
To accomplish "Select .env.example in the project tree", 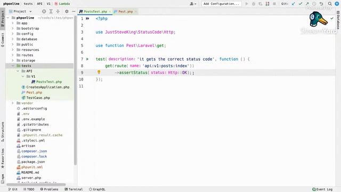I will click(x=33, y=119).
